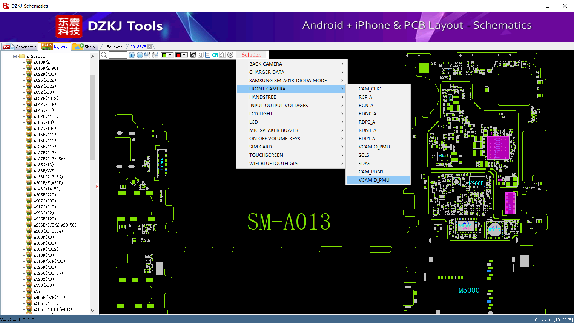Screen dimensions: 574x323
Task: Select SAMSUNG SM-A013-DIODA MODE entry
Action: click(x=292, y=81)
